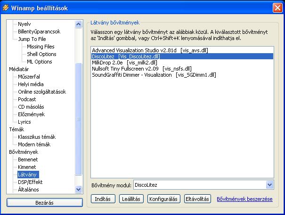Select Előzmények tree item
The height and width of the screenshot is (215, 285).
(x=31, y=114)
